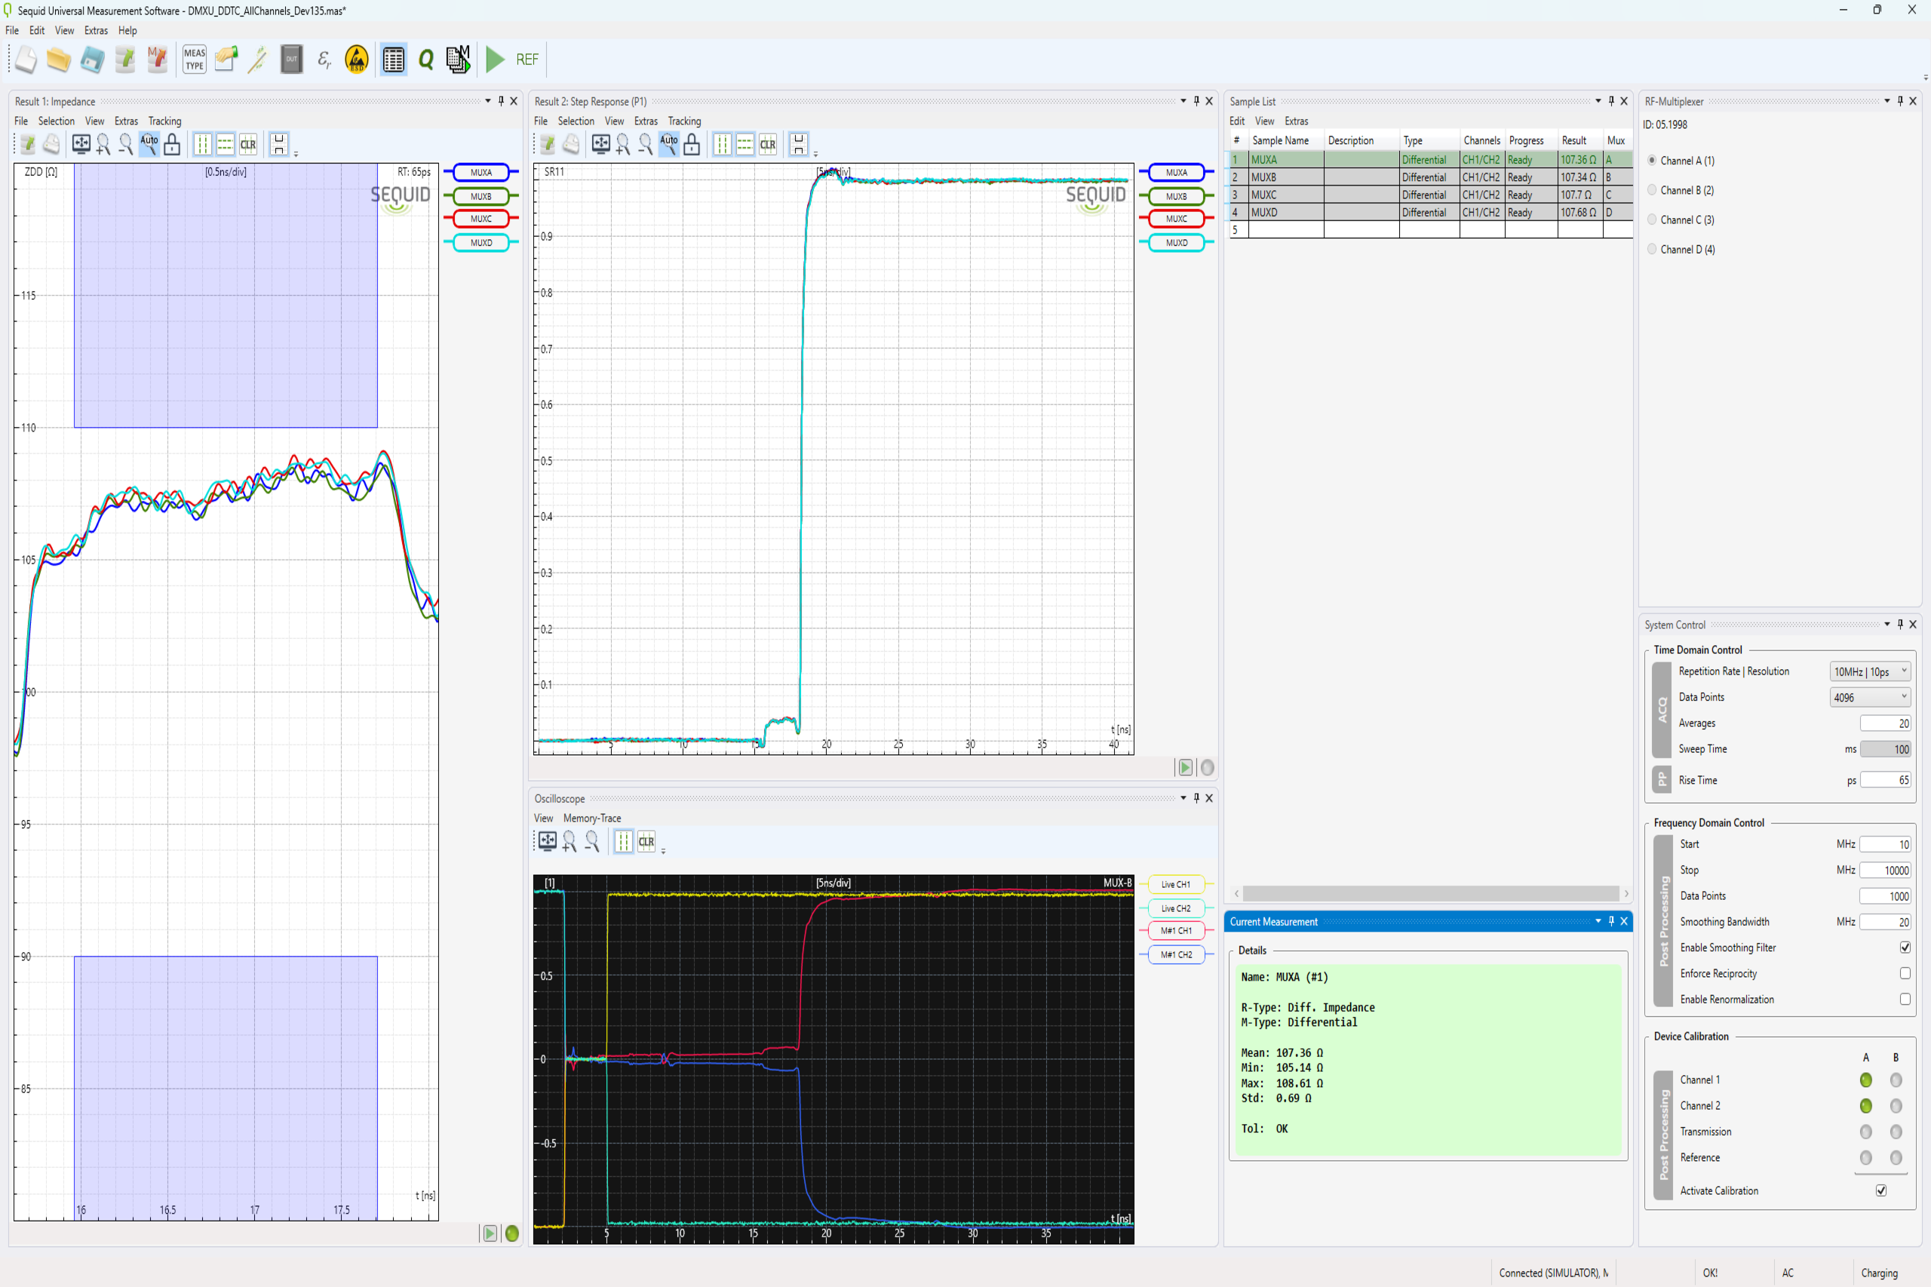Open the Memory-Trace menu in the Oscilloscope
Screen dimensions: 1931x1287
click(x=591, y=819)
